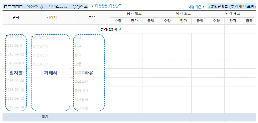
Task: Select the 당기 재고 header group
Action: pyautogui.click(x=233, y=14)
